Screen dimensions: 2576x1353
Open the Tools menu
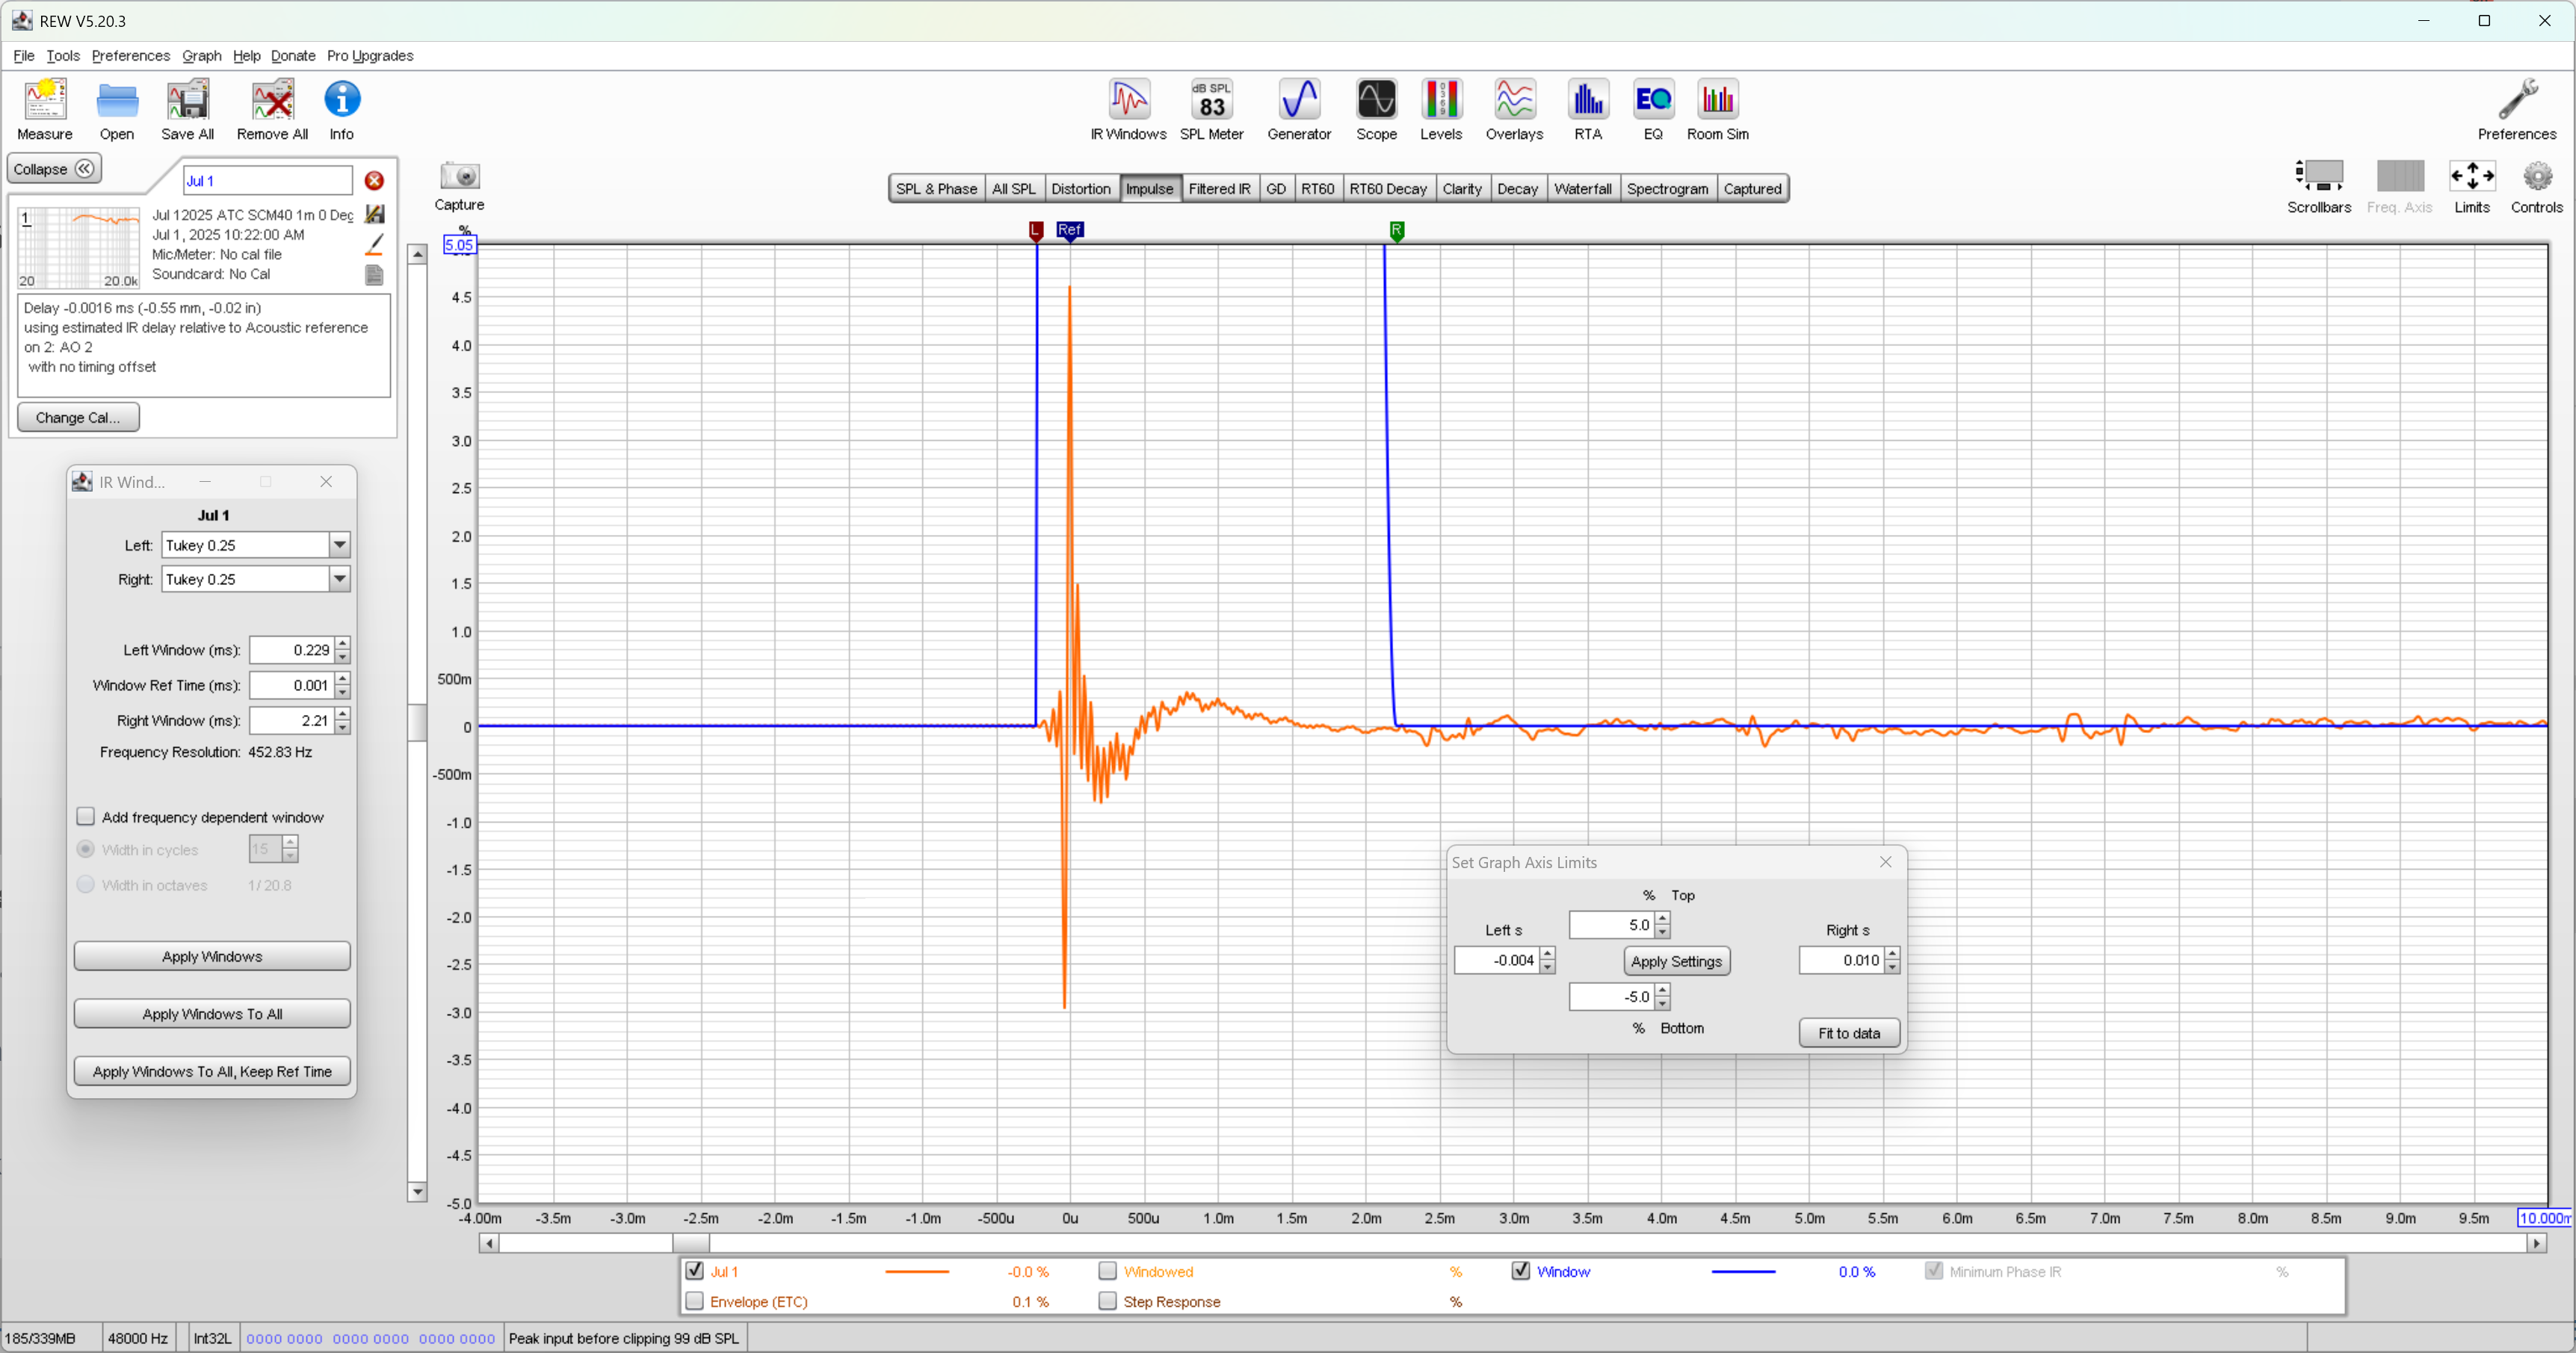pos(63,55)
